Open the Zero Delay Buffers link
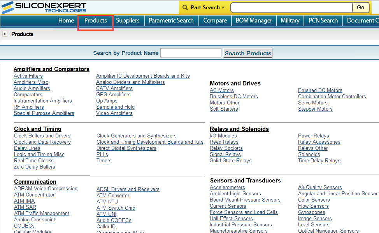The image size is (379, 233). click(34, 167)
